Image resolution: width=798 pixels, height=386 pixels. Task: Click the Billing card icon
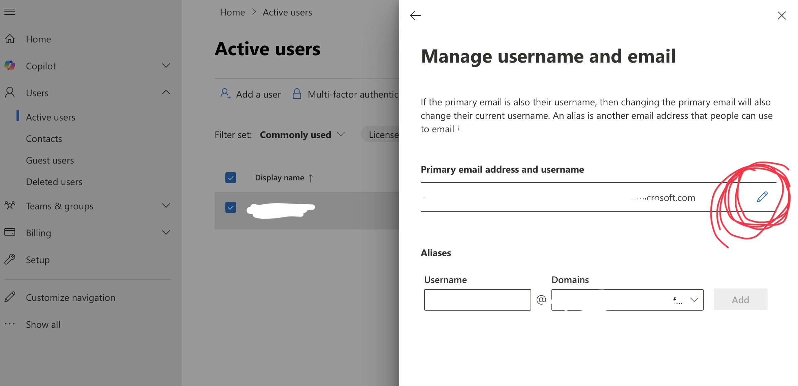pos(10,232)
